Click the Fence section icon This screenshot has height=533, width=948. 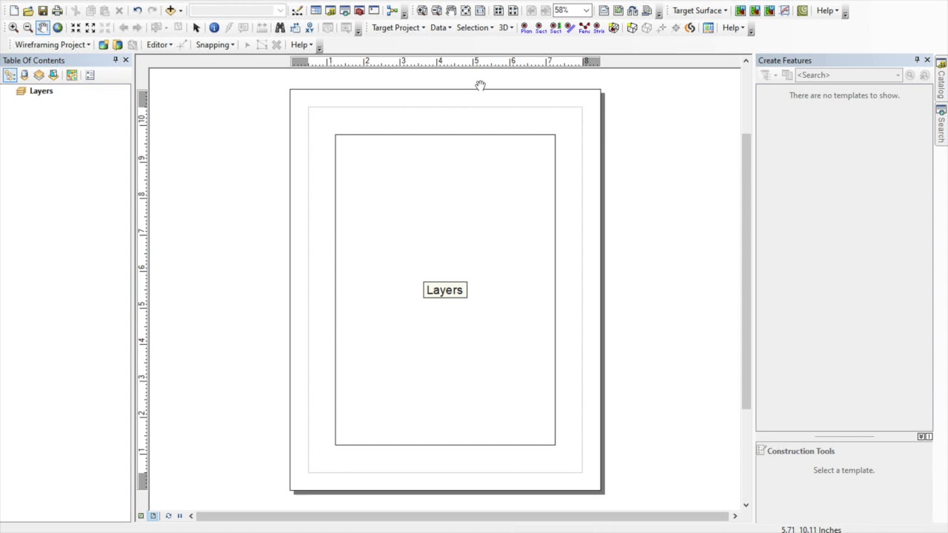coord(584,27)
